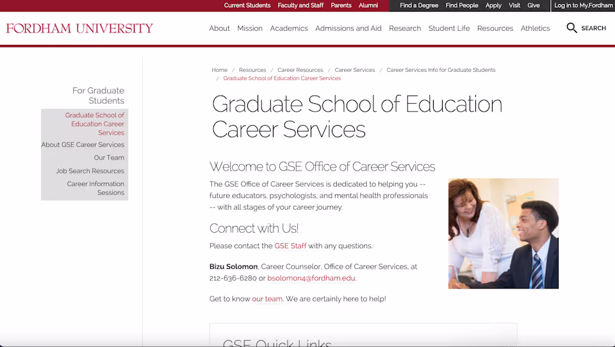Click bsolomon4@fordham.edu email link
The height and width of the screenshot is (347, 615).
coord(311,278)
